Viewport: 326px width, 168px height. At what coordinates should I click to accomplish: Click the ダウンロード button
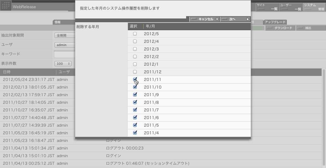pyautogui.click(x=280, y=28)
